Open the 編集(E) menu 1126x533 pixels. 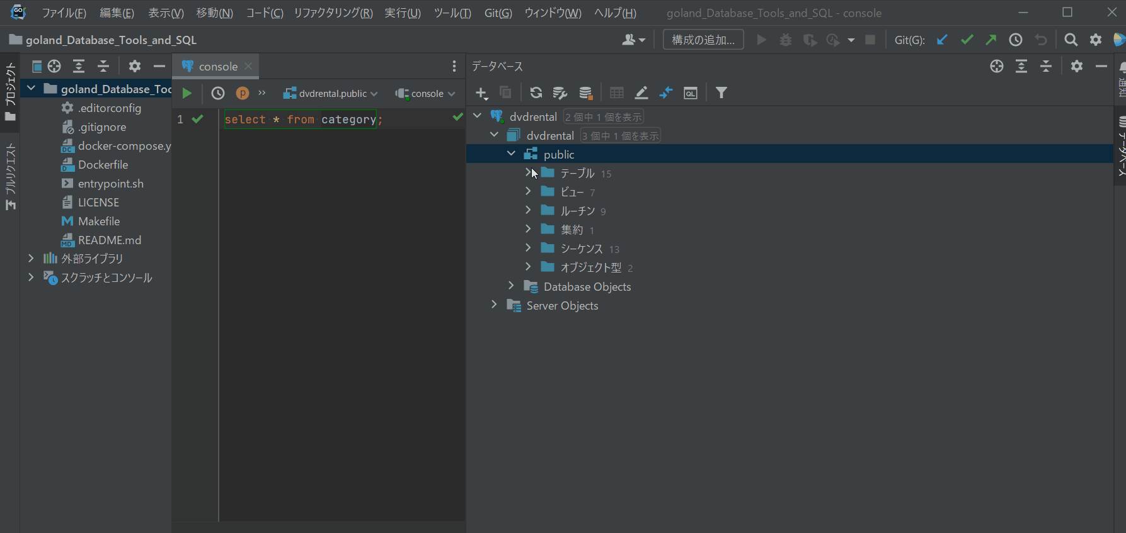point(117,13)
